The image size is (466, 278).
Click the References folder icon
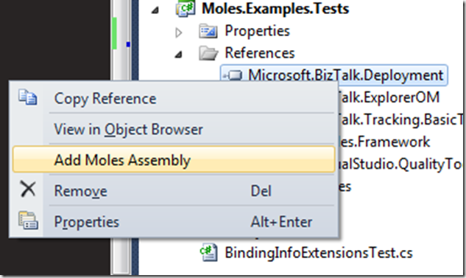[x=208, y=53]
